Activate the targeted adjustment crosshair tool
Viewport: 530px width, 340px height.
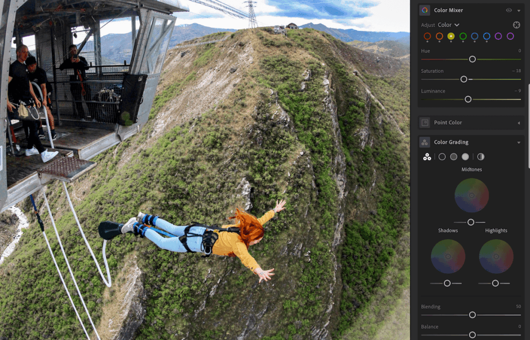pos(517,25)
